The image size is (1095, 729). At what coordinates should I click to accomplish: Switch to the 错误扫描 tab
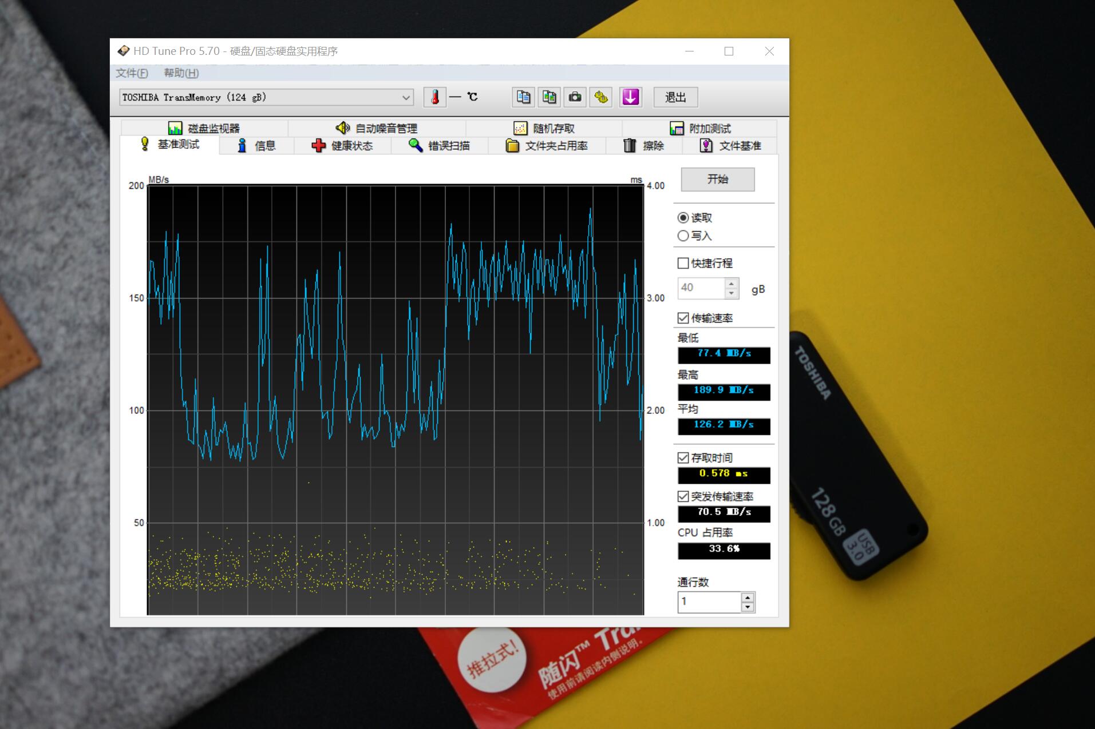(x=440, y=146)
